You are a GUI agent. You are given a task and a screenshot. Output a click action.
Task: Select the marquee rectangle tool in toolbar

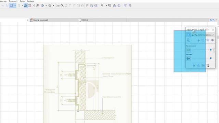point(11,5)
